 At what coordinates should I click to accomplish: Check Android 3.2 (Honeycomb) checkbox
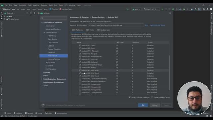pos(80,84)
